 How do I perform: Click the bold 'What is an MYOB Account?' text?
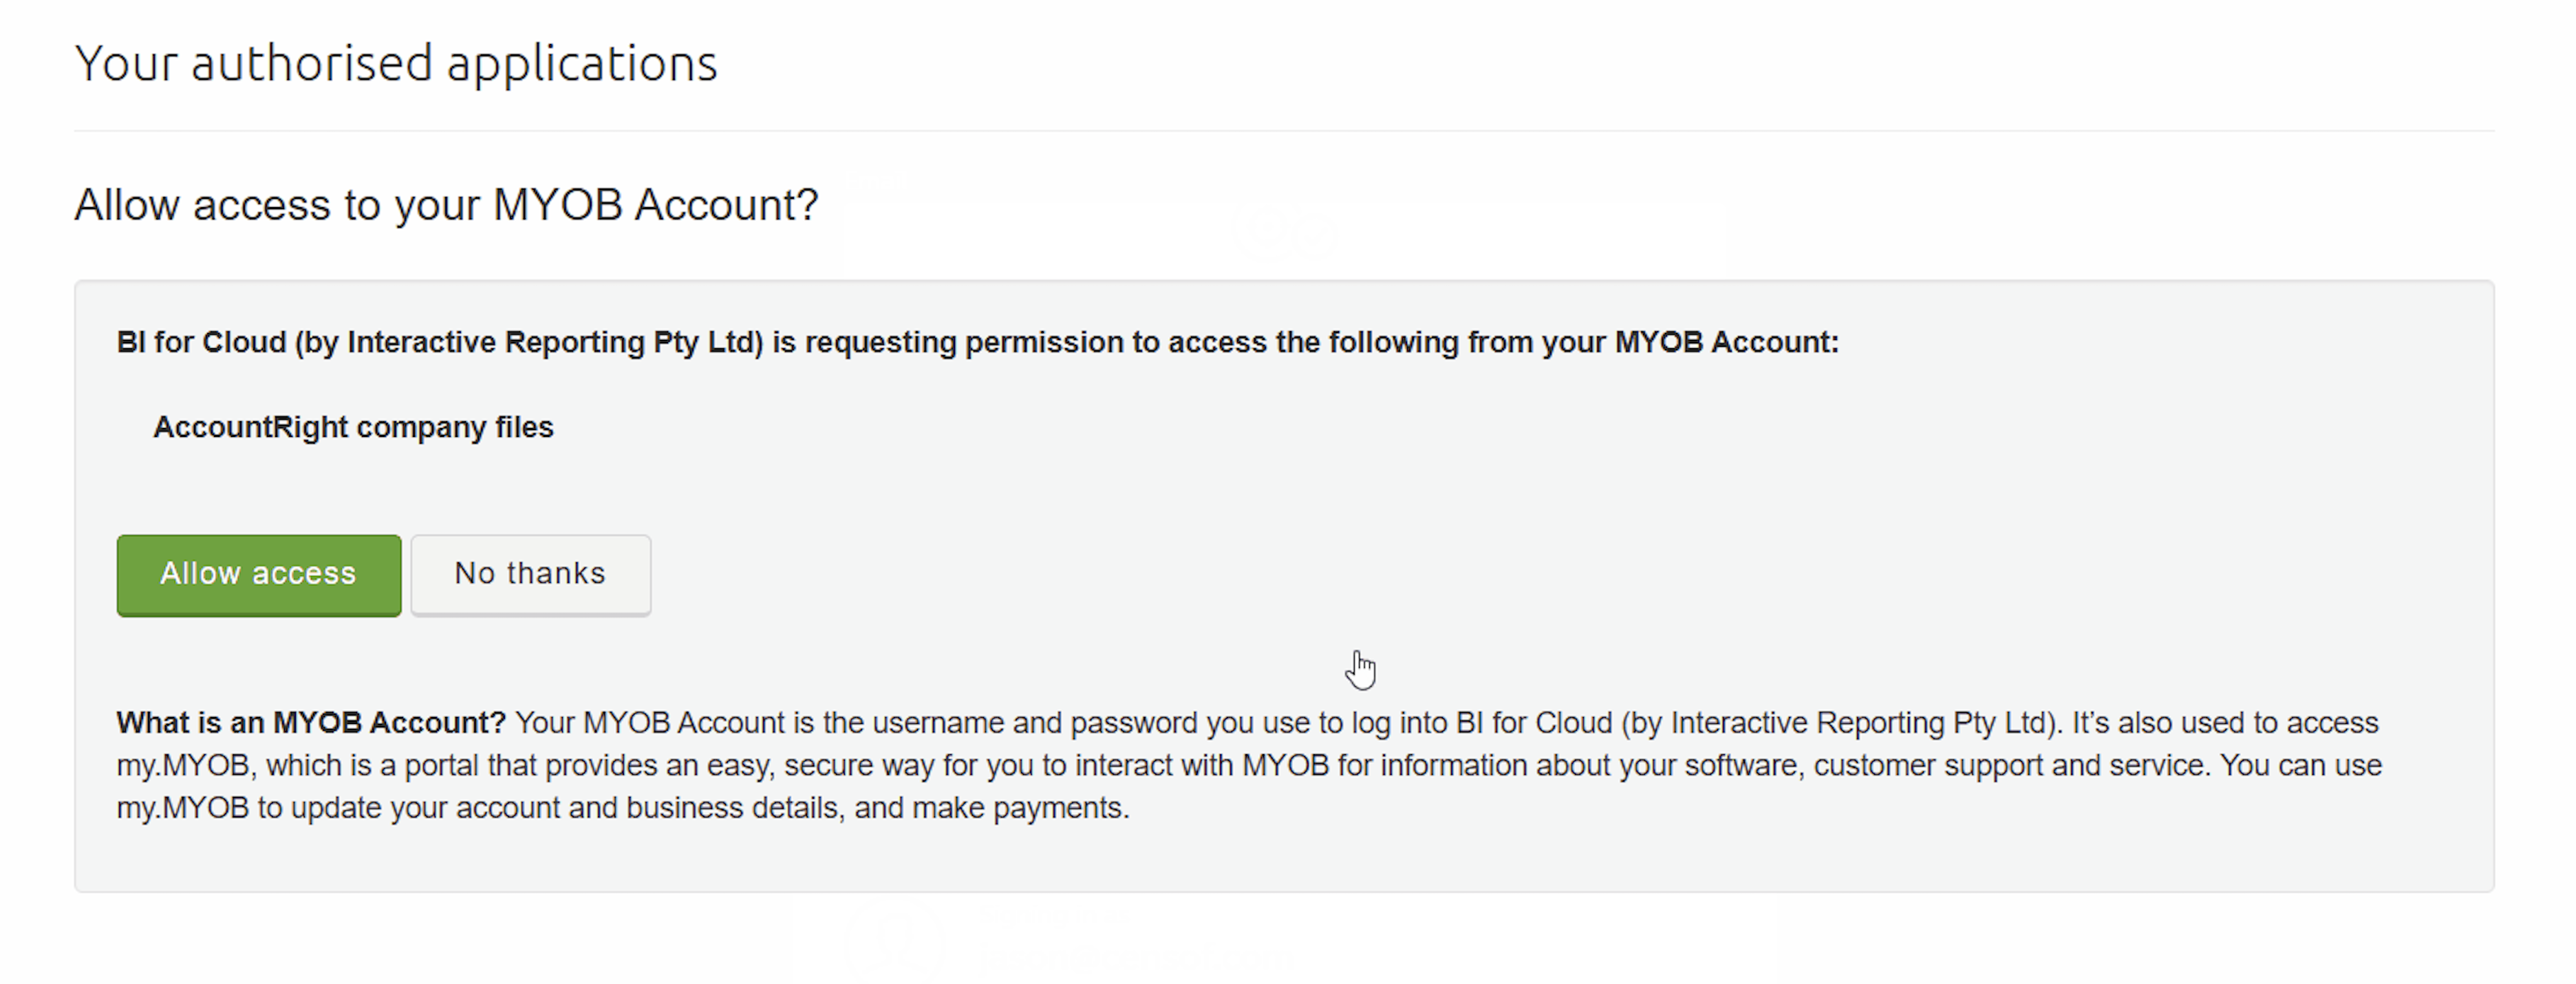[311, 723]
